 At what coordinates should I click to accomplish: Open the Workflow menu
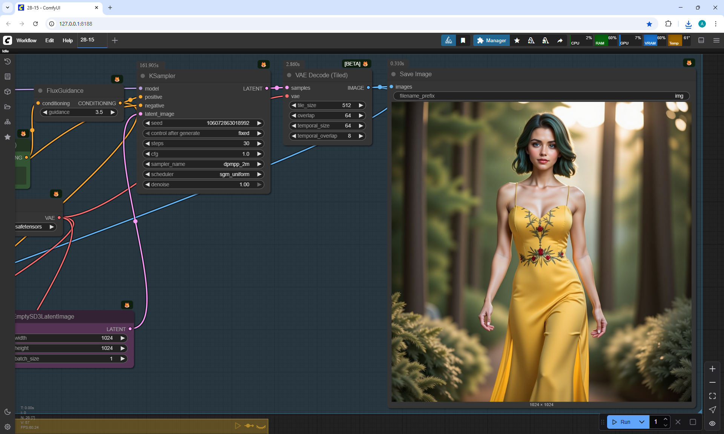tap(26, 40)
